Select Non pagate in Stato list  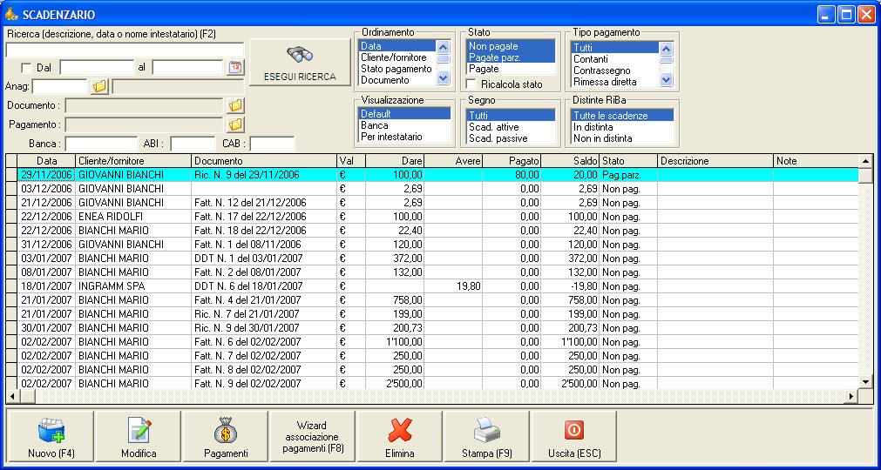coord(511,46)
